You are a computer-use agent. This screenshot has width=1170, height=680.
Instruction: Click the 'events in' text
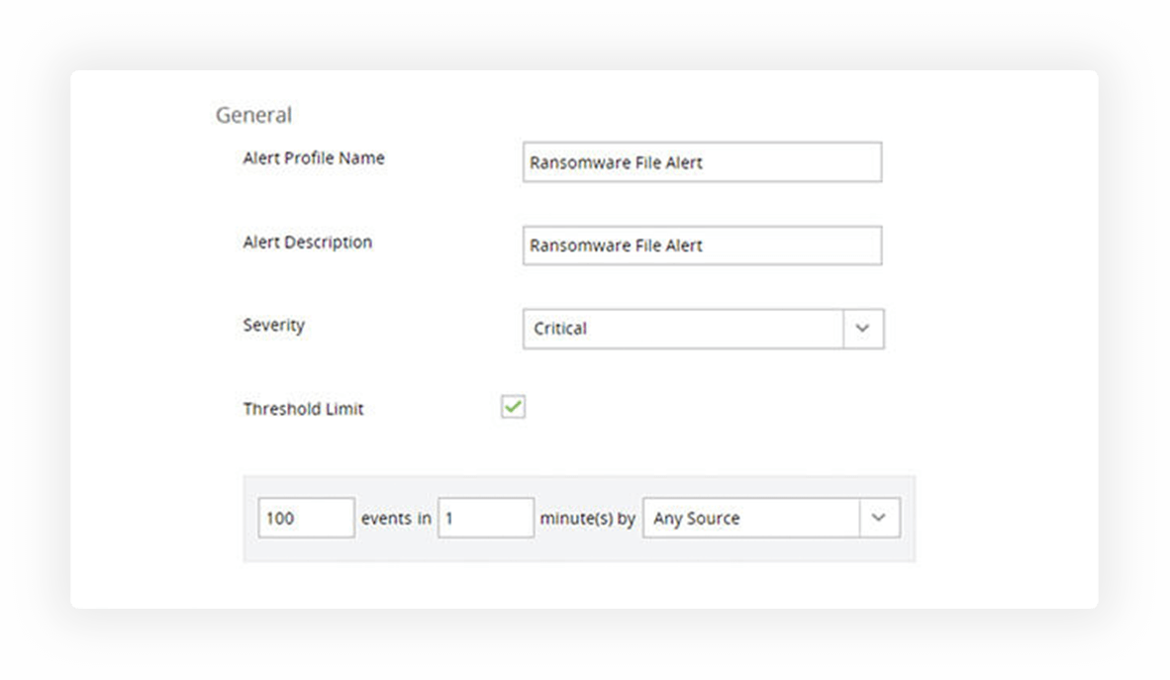396,518
